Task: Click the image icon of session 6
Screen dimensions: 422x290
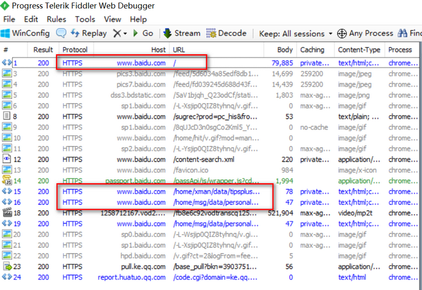Action: point(7,106)
